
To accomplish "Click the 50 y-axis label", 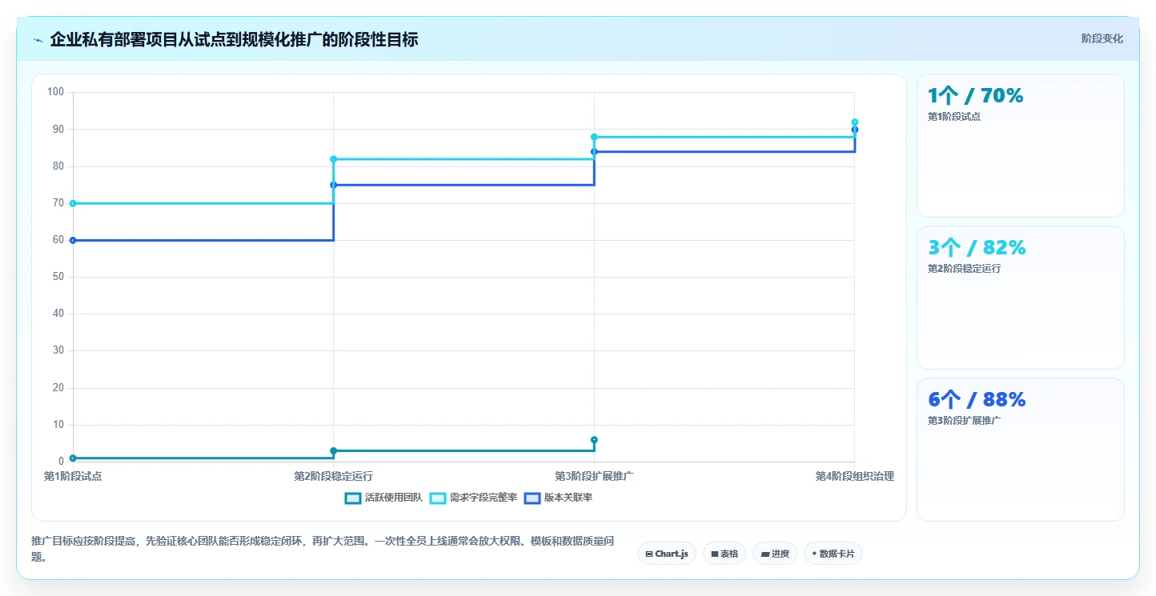I will tap(58, 277).
